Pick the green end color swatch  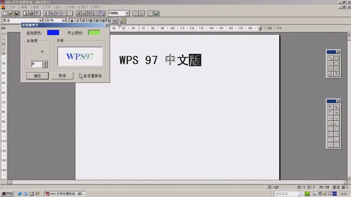[95, 33]
